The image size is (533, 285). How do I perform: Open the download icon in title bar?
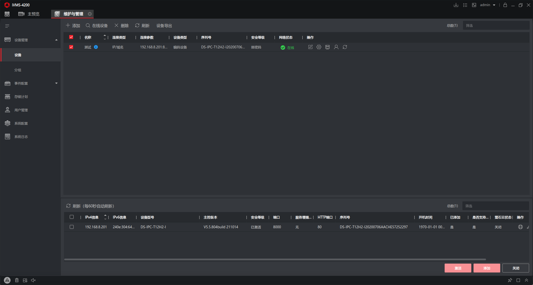(x=456, y=5)
